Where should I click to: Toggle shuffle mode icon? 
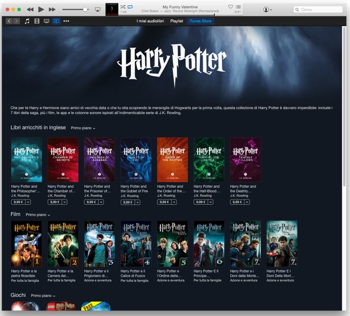pyautogui.click(x=123, y=7)
